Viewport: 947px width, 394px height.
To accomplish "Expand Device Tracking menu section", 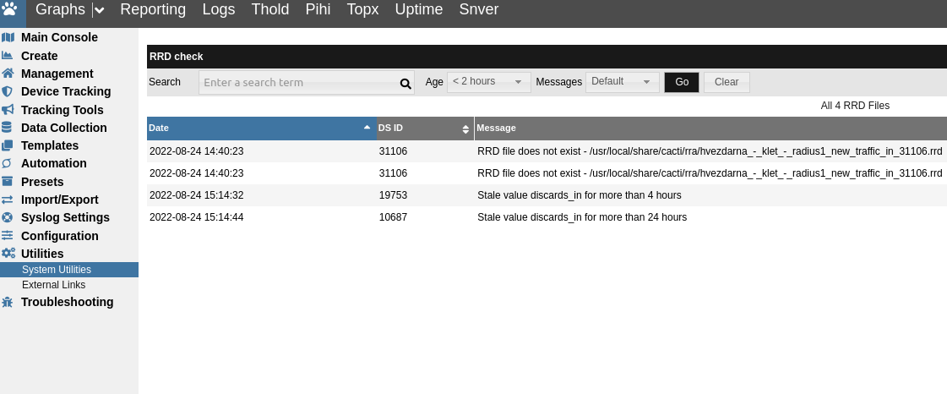I will click(66, 91).
